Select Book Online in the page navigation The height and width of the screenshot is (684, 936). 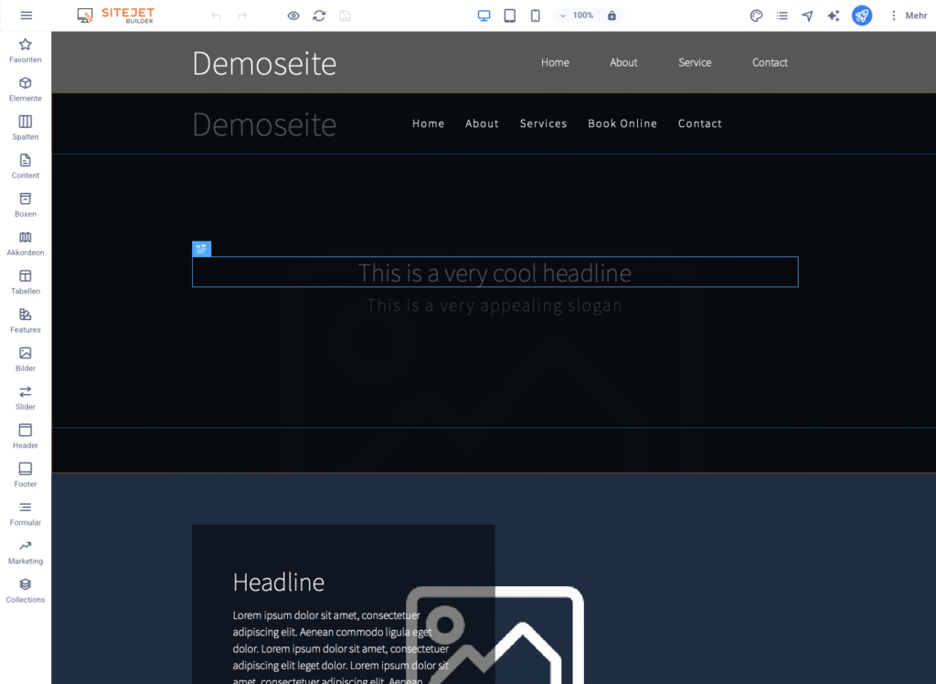click(x=622, y=123)
